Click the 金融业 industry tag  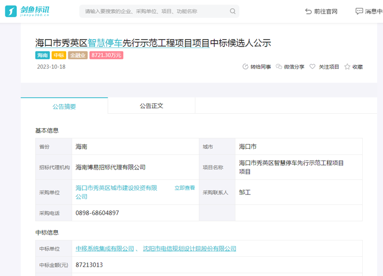tap(78, 55)
